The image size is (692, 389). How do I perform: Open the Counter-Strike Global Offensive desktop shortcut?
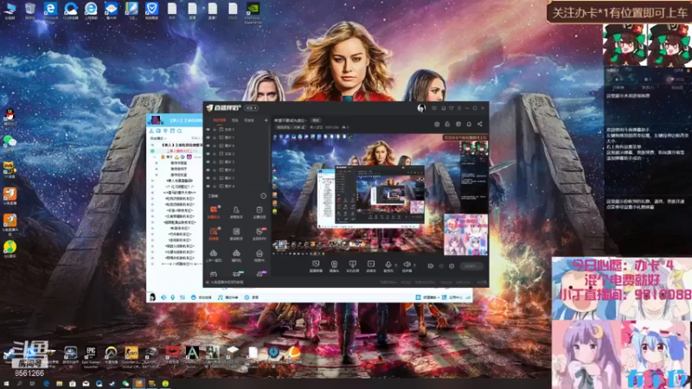point(131,355)
